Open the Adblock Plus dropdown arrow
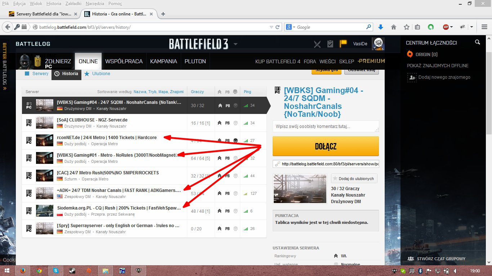 pyautogui.click(x=452, y=27)
